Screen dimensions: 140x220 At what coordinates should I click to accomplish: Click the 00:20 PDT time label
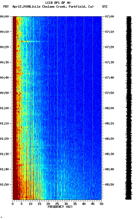4,47
